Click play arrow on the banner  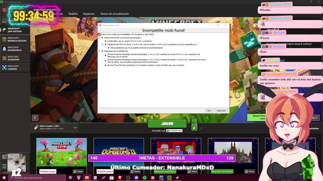pyautogui.click(x=35, y=118)
